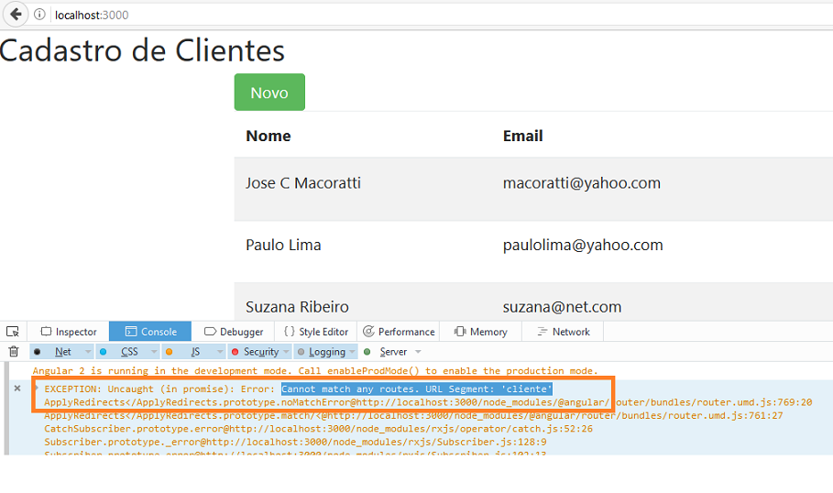Activate the element picker icon in devtools
The width and height of the screenshot is (833, 493).
click(x=13, y=332)
